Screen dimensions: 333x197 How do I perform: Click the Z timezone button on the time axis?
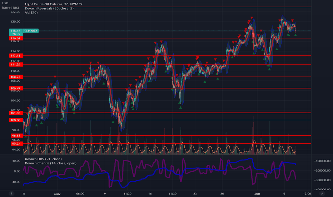coord(11,193)
